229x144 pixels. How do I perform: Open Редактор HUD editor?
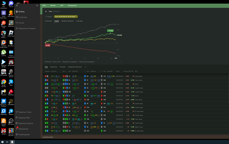pyautogui.click(x=23, y=118)
